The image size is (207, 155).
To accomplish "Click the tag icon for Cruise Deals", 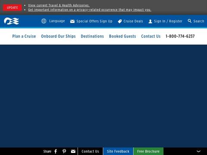I will pos(120,22).
